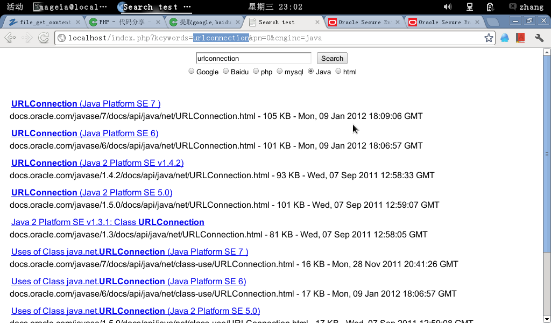Select the Google search engine radio button

[191, 72]
